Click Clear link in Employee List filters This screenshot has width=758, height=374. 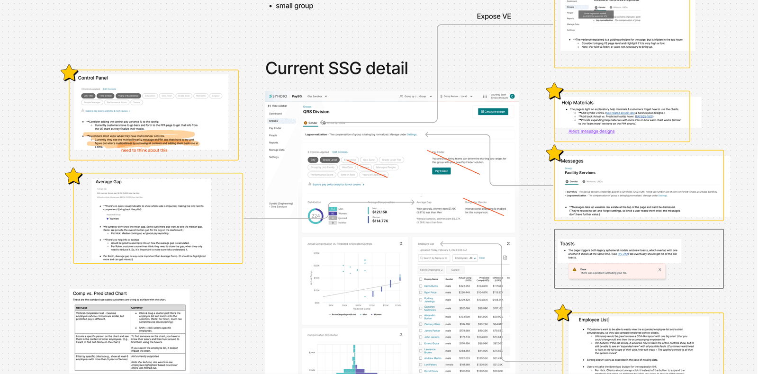coord(482,258)
